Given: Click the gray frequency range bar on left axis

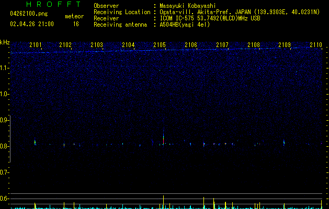Looking at the screenshot, I should (10, 138).
